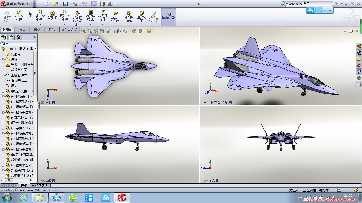Select 前视基准面 in the feature tree
This screenshot has height=203, width=362.
coord(19,70)
